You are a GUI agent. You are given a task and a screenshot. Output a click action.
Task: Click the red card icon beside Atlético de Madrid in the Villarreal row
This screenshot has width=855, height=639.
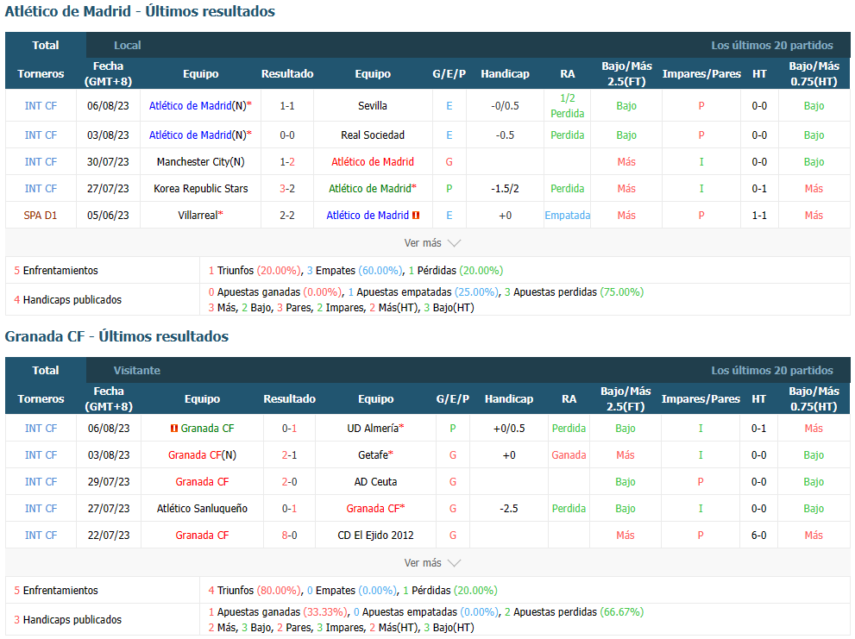(416, 216)
